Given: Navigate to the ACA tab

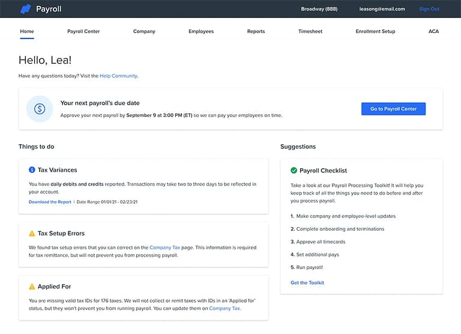Looking at the screenshot, I should click(433, 31).
